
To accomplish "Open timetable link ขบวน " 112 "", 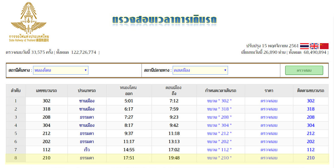I will [219, 150].
